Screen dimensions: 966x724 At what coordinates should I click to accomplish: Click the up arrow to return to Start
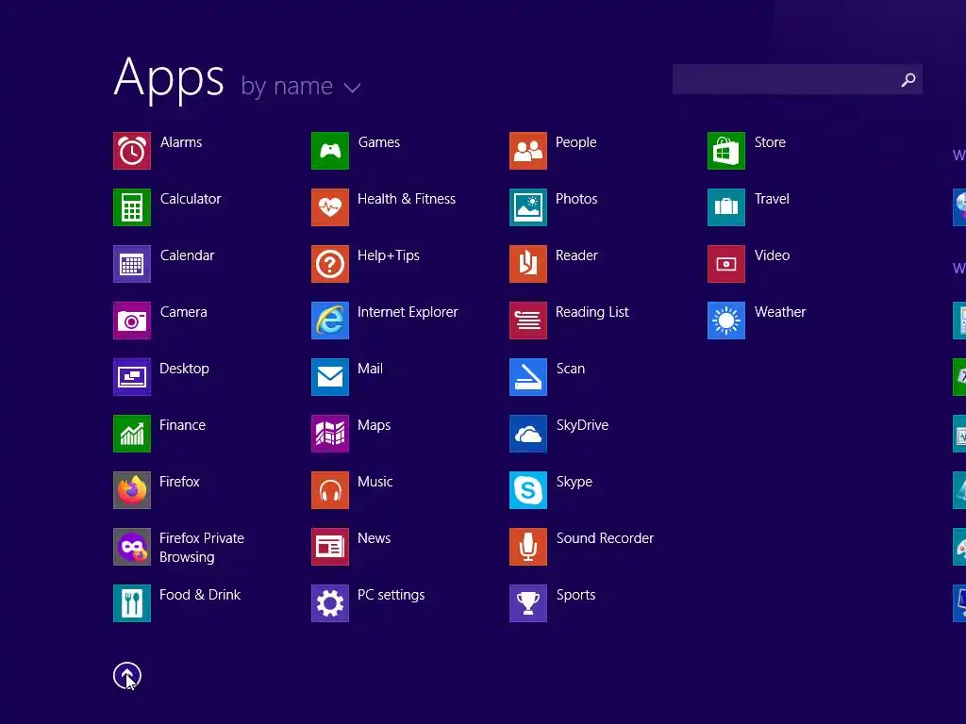pos(127,676)
